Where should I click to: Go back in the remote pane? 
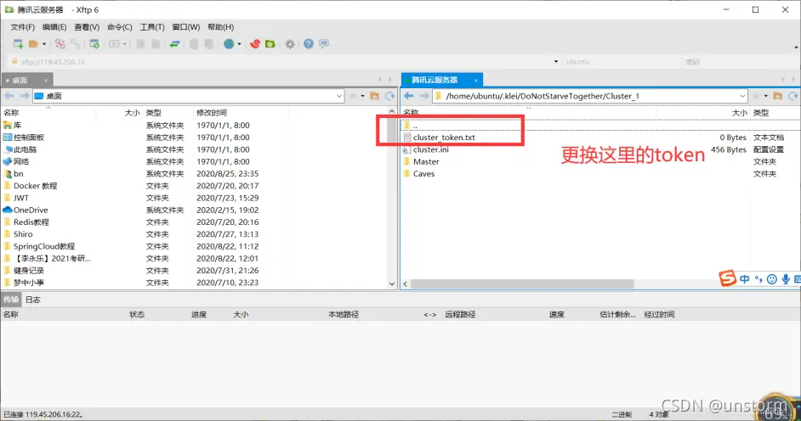(x=409, y=96)
